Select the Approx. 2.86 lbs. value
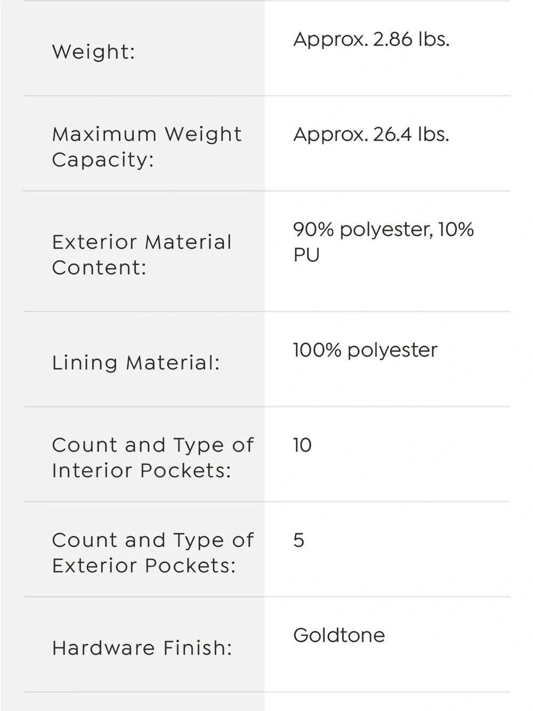The width and height of the screenshot is (533, 711). 372,39
